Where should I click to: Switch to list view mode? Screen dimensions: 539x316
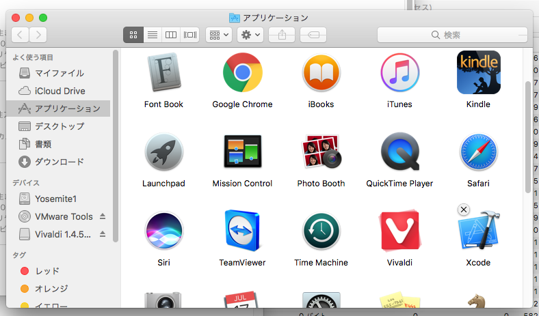point(153,35)
